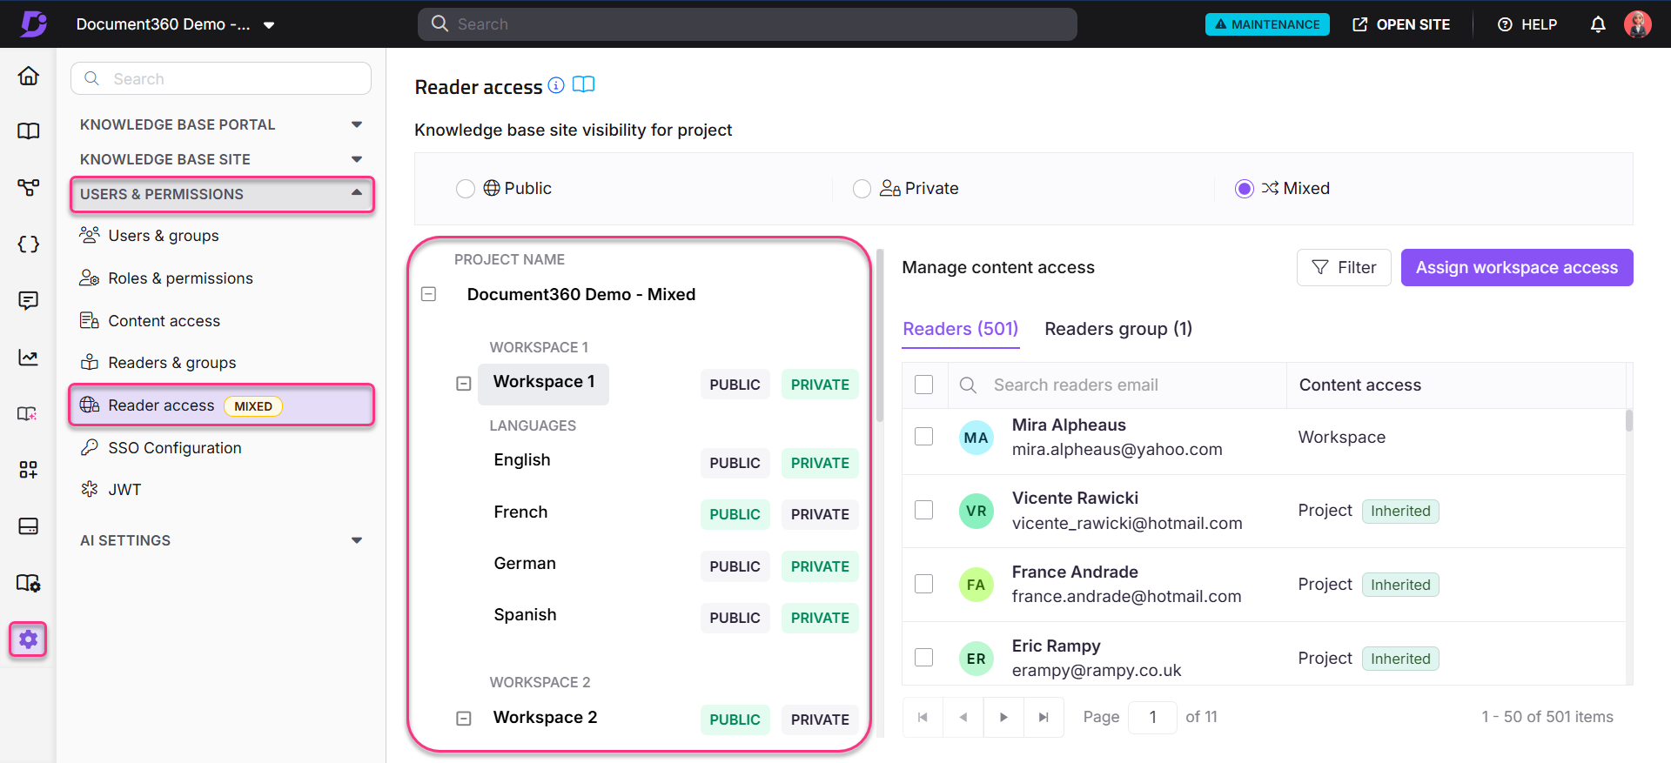Collapse the Users & Permissions section
This screenshot has height=763, width=1671.
tap(222, 194)
